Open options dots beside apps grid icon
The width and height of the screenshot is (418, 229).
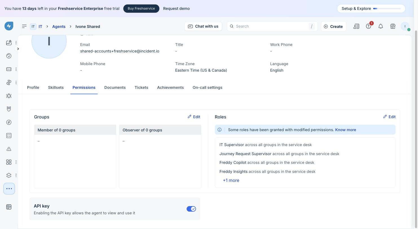[x=16, y=162]
